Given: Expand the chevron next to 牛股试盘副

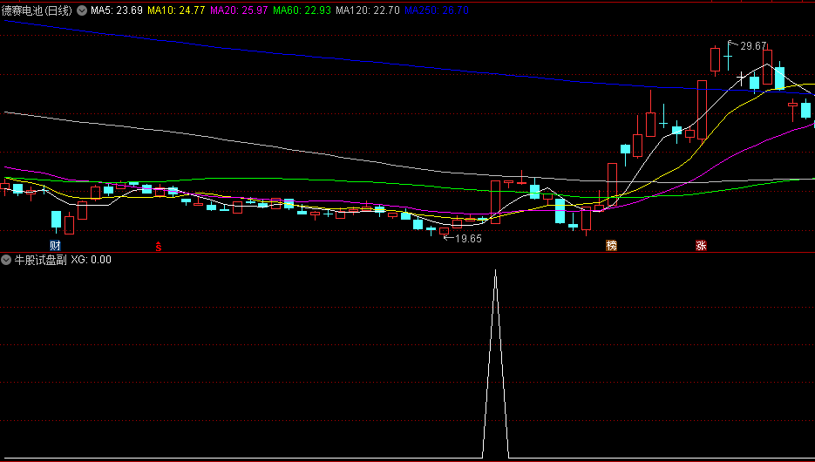Looking at the screenshot, I should tap(6, 260).
